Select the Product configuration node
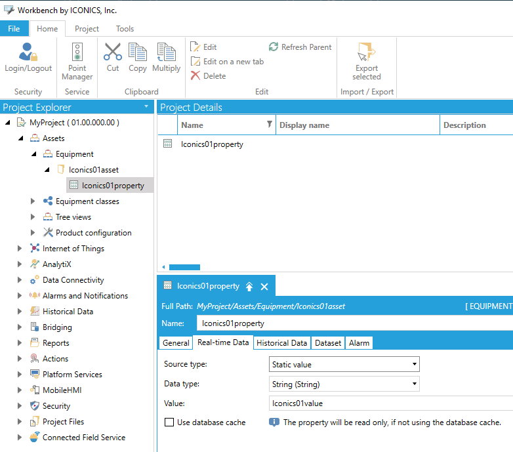Image resolution: width=513 pixels, height=452 pixels. click(94, 233)
